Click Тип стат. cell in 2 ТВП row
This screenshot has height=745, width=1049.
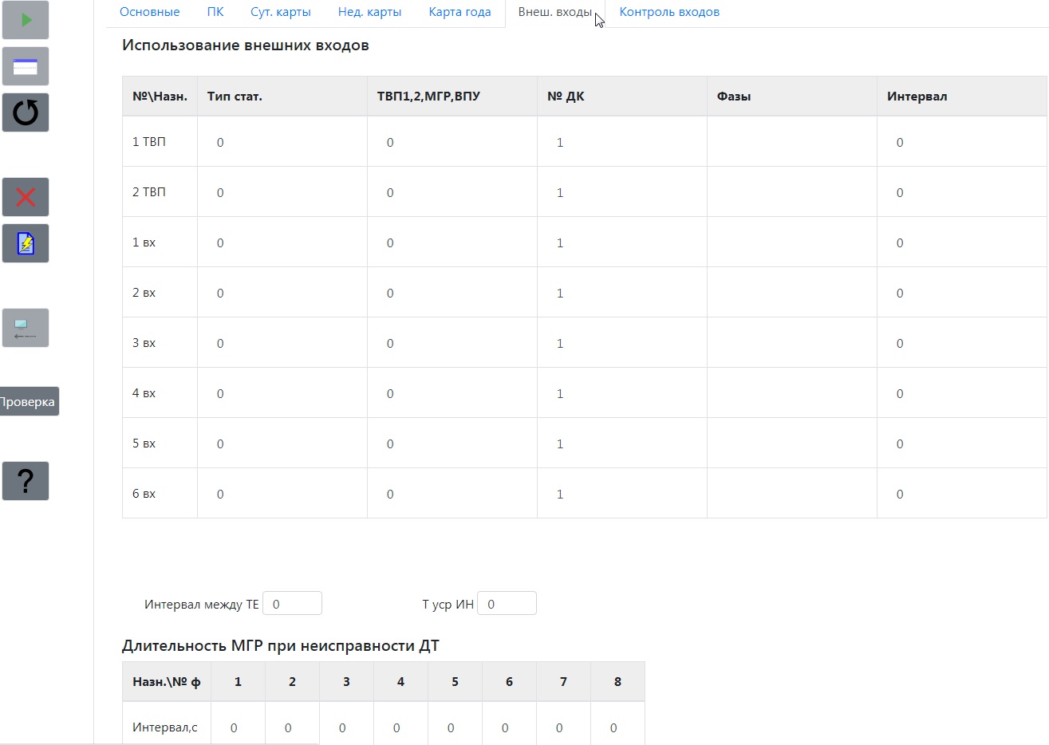pyautogui.click(x=282, y=192)
